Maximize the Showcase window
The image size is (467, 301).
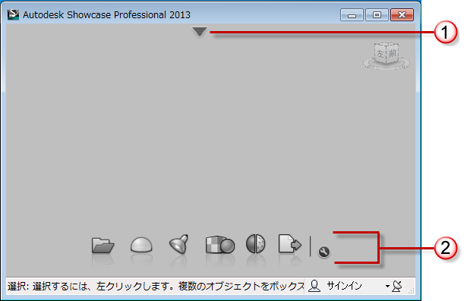click(377, 14)
